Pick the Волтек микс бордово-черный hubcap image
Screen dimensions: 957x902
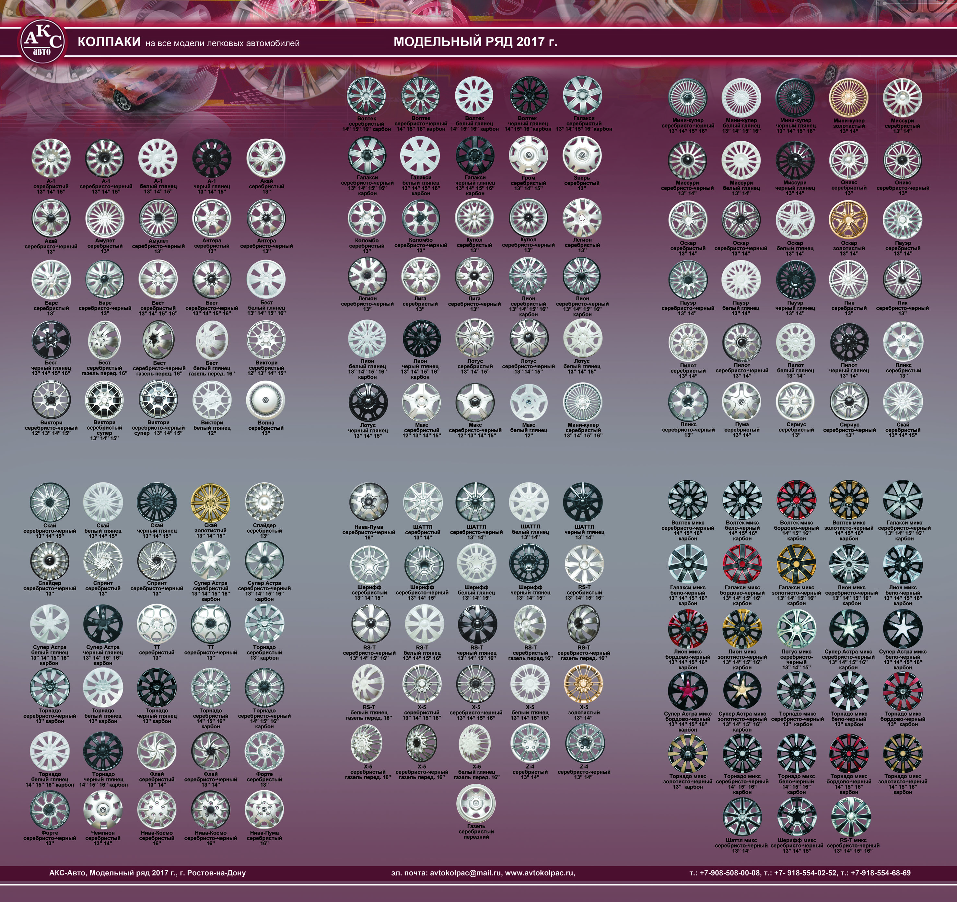pyautogui.click(x=797, y=499)
